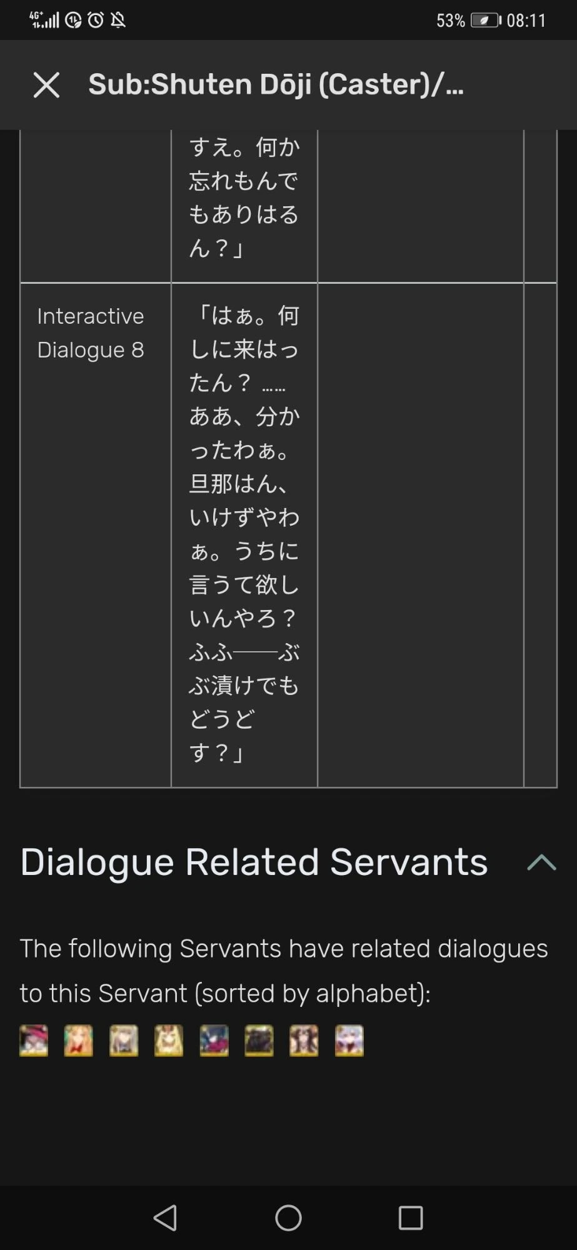Select the Interactive Dialogue 8 row label
577x1250 pixels.
pyautogui.click(x=91, y=332)
